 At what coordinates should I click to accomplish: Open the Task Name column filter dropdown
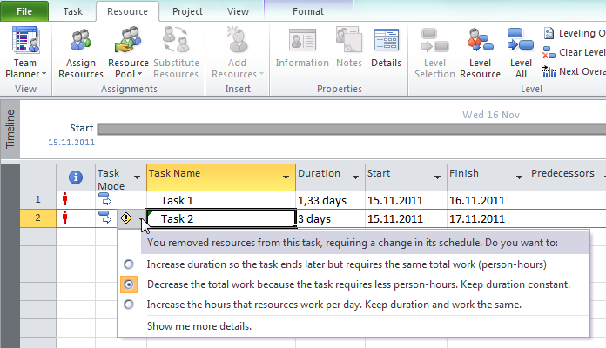click(x=286, y=178)
